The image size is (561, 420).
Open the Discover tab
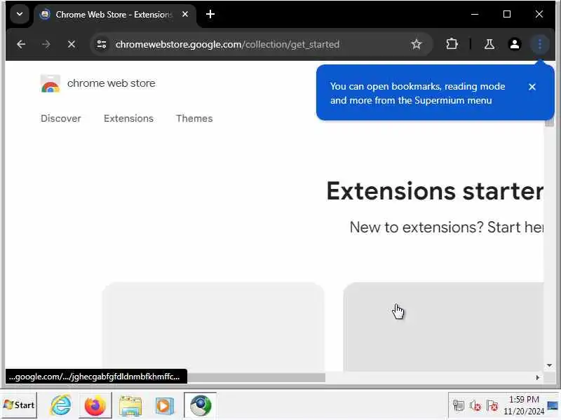[61, 118]
